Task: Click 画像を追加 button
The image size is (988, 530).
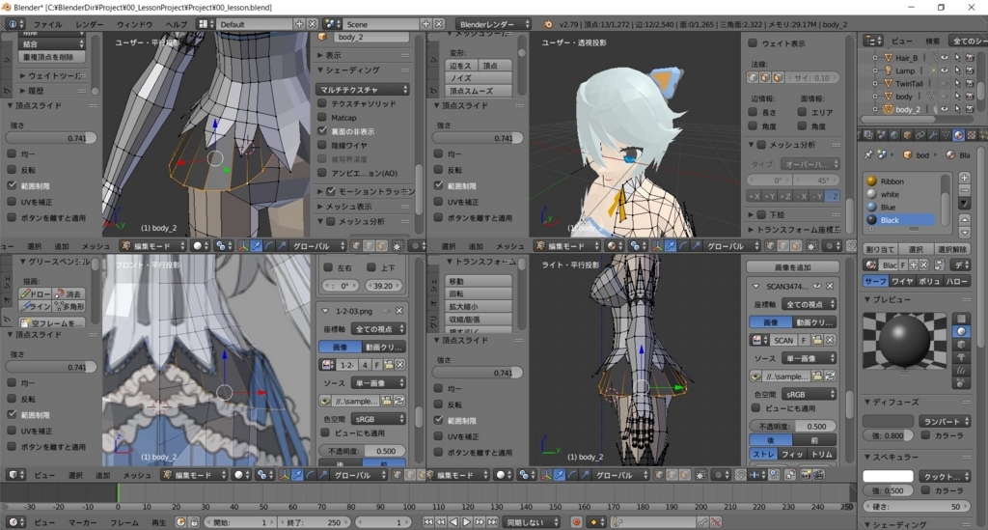Action: coord(793,267)
